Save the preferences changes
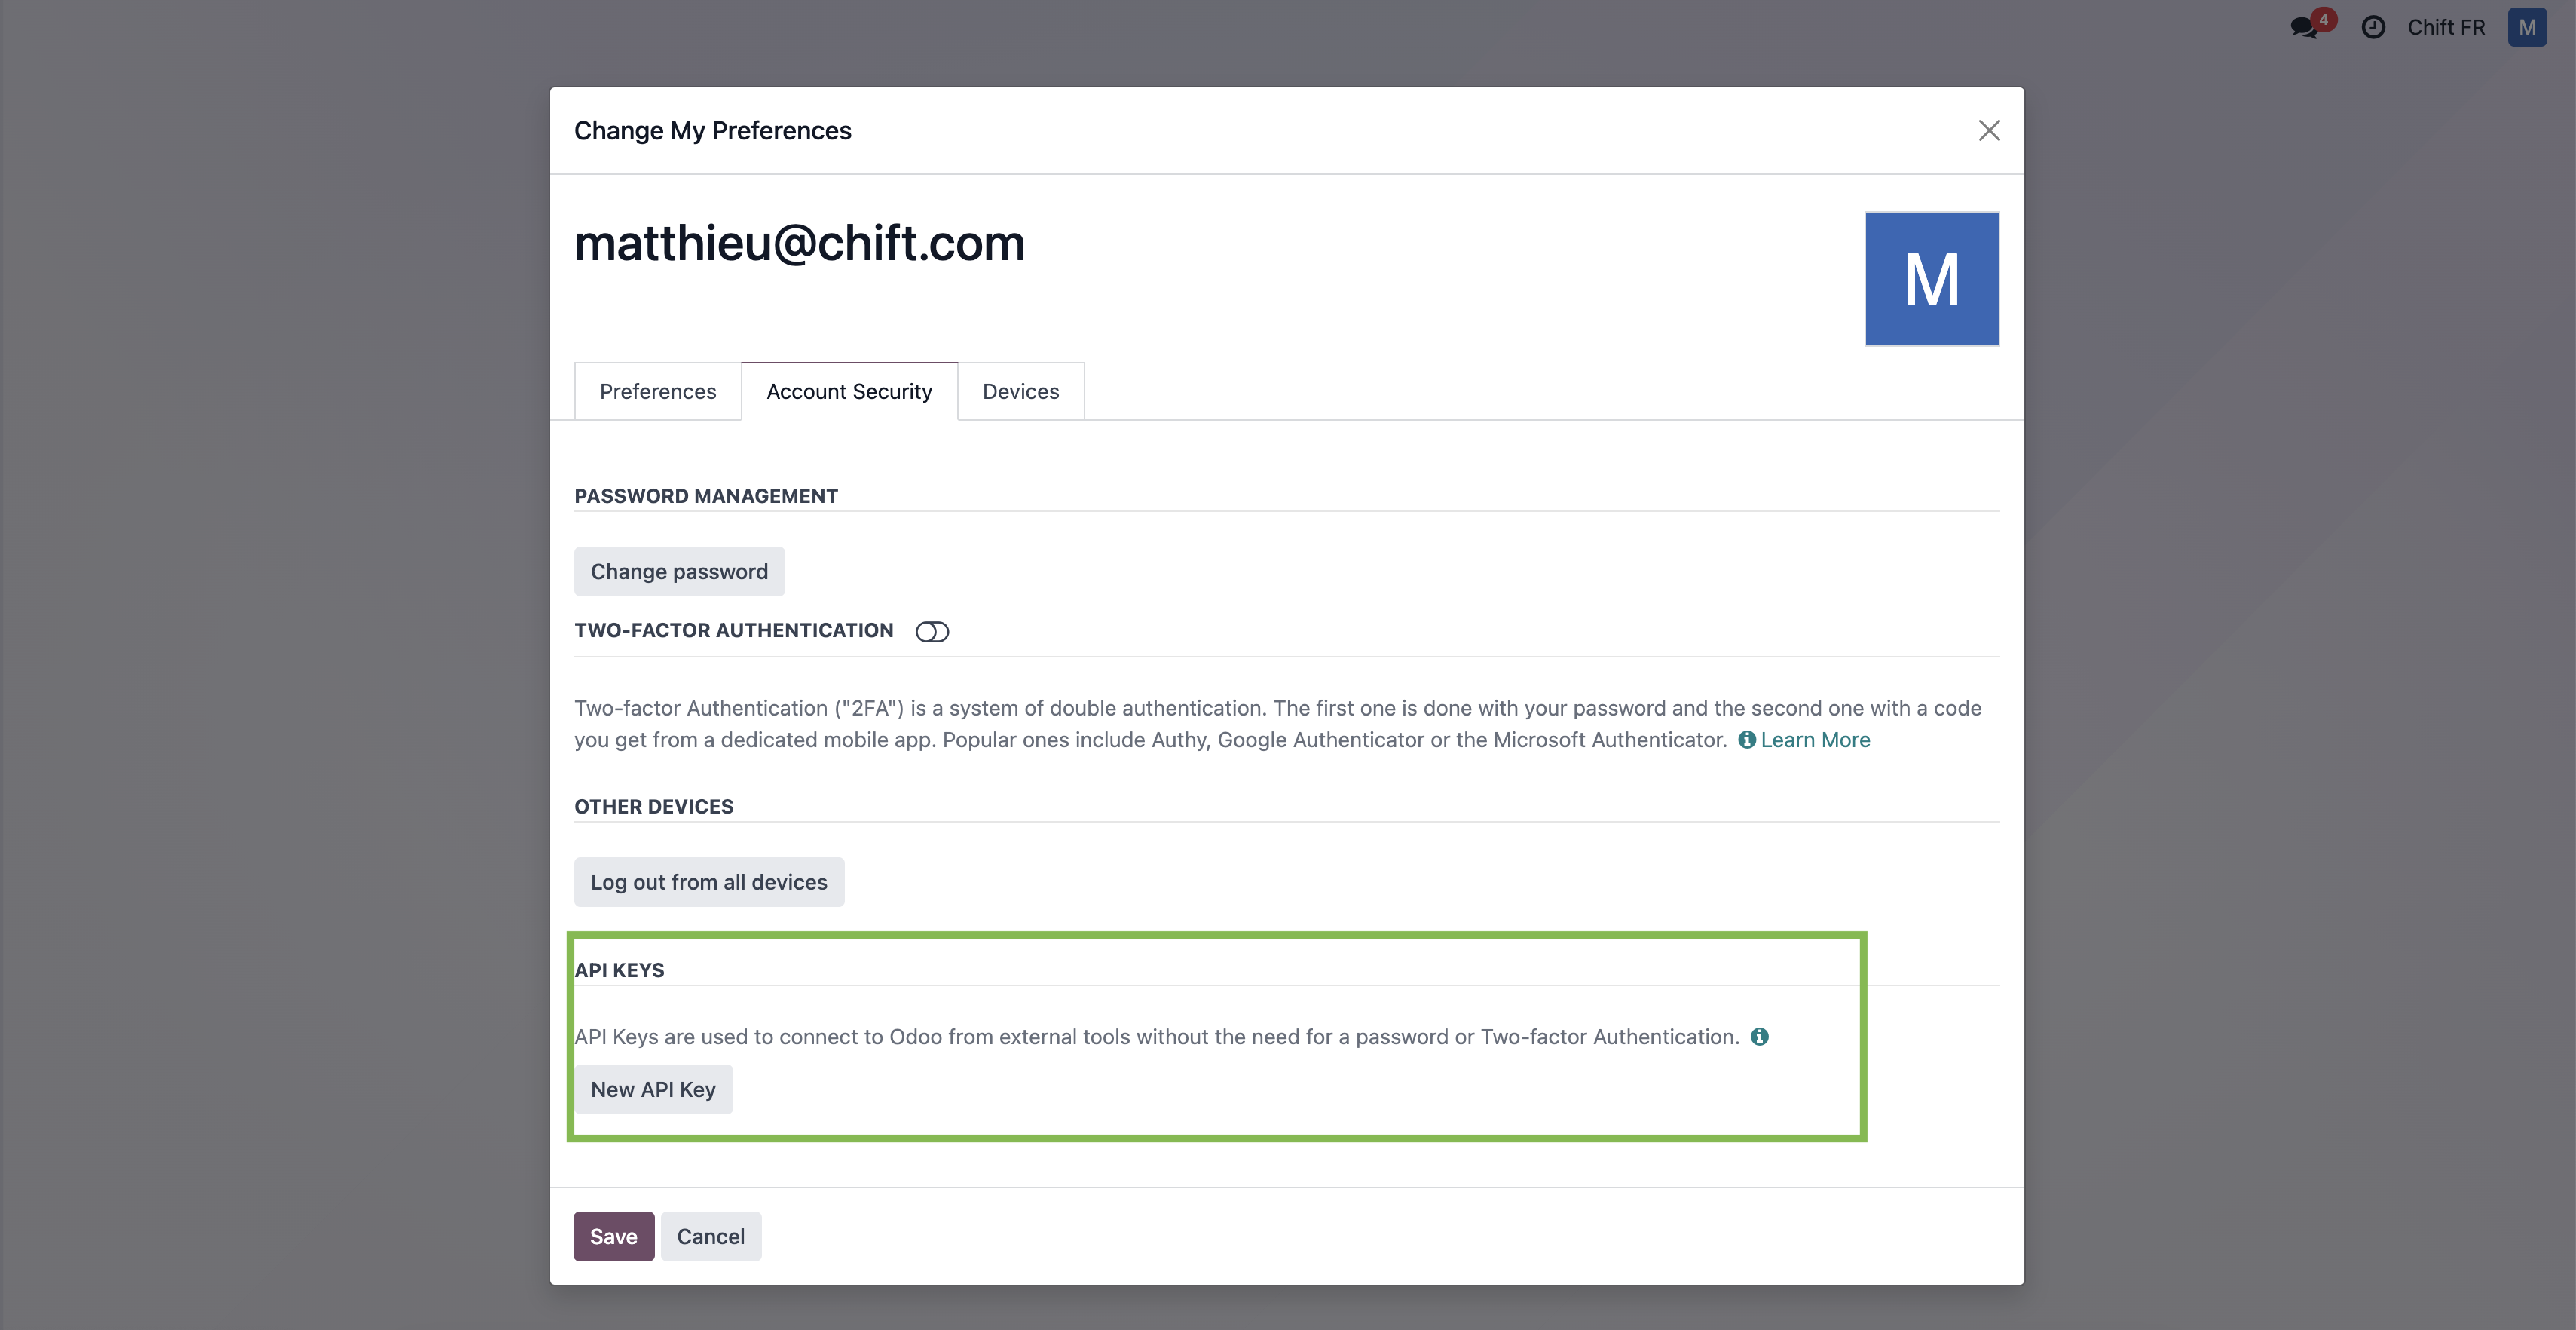This screenshot has width=2576, height=1330. [613, 1236]
